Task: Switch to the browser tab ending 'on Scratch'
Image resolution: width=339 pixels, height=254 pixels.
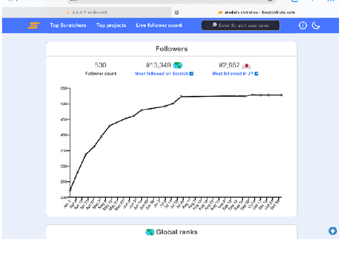Action: point(87,12)
